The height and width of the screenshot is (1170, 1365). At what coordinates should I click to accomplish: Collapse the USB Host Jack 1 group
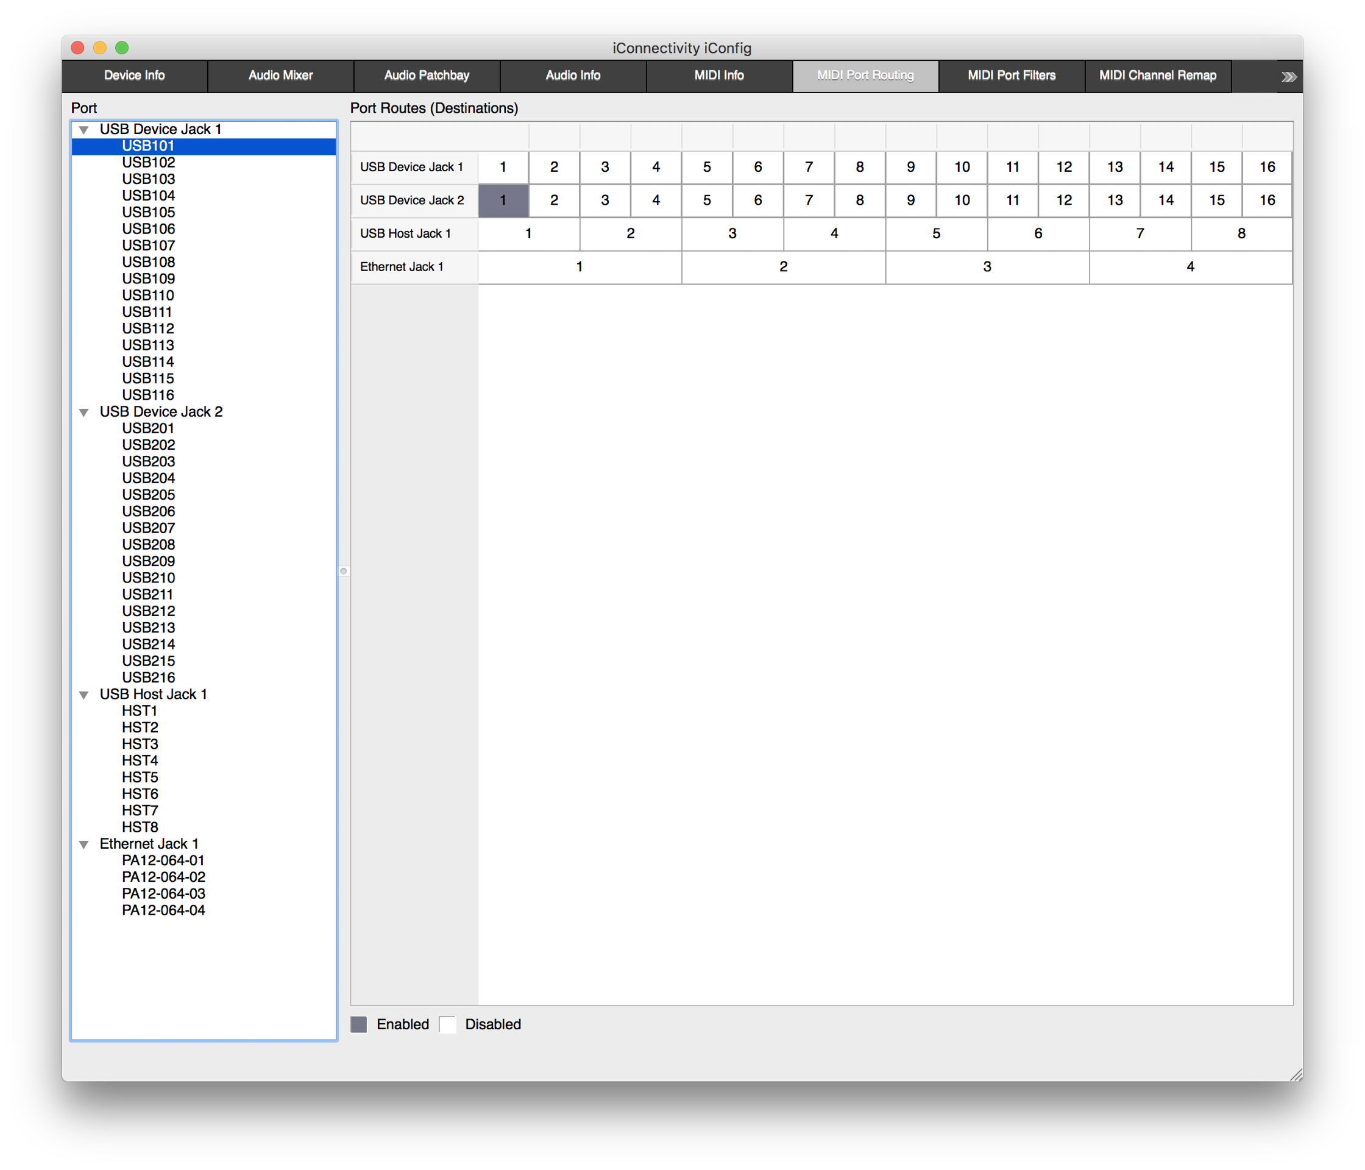click(x=83, y=695)
